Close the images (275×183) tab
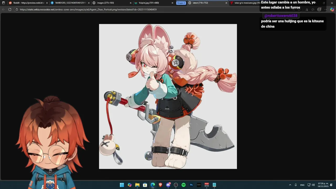The image size is (336, 189). click(x=130, y=3)
